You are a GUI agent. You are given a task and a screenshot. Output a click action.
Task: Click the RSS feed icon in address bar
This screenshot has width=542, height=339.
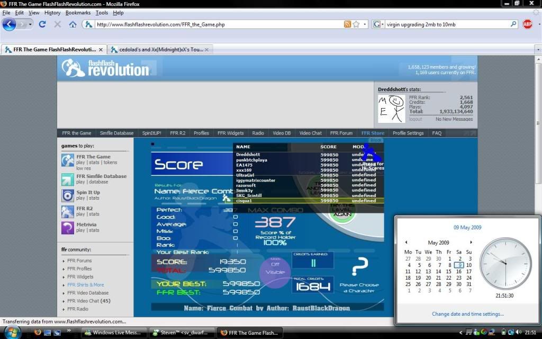(347, 24)
